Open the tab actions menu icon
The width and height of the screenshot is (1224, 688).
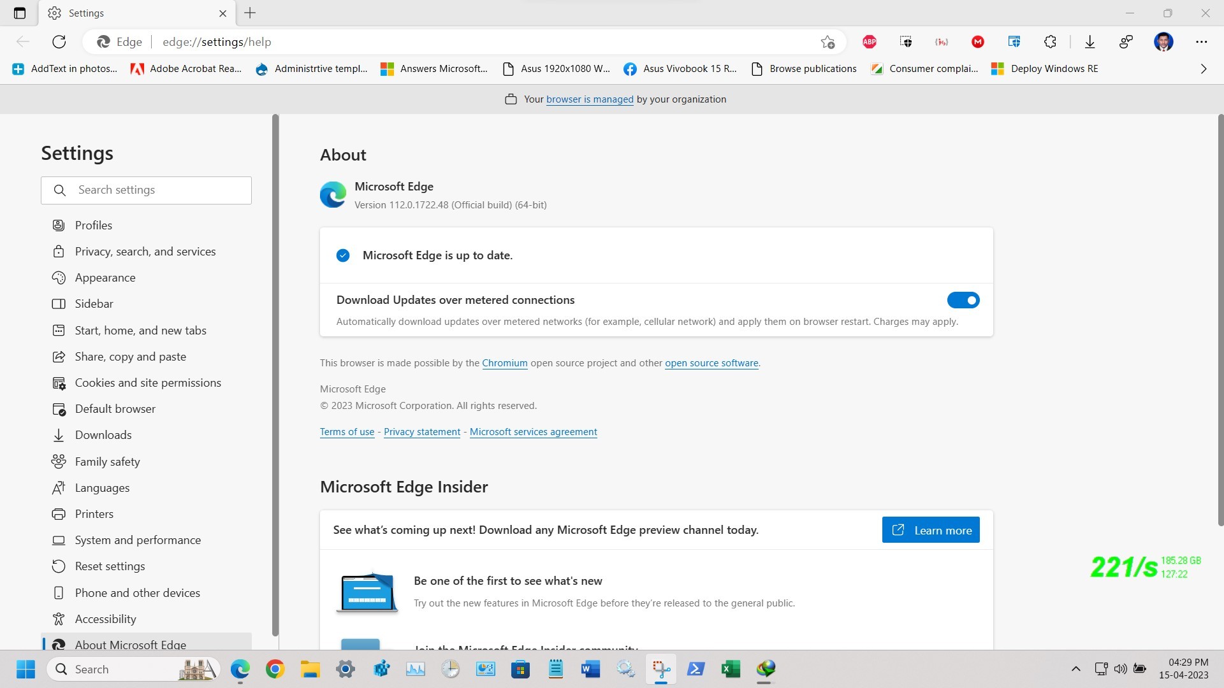[x=20, y=13]
